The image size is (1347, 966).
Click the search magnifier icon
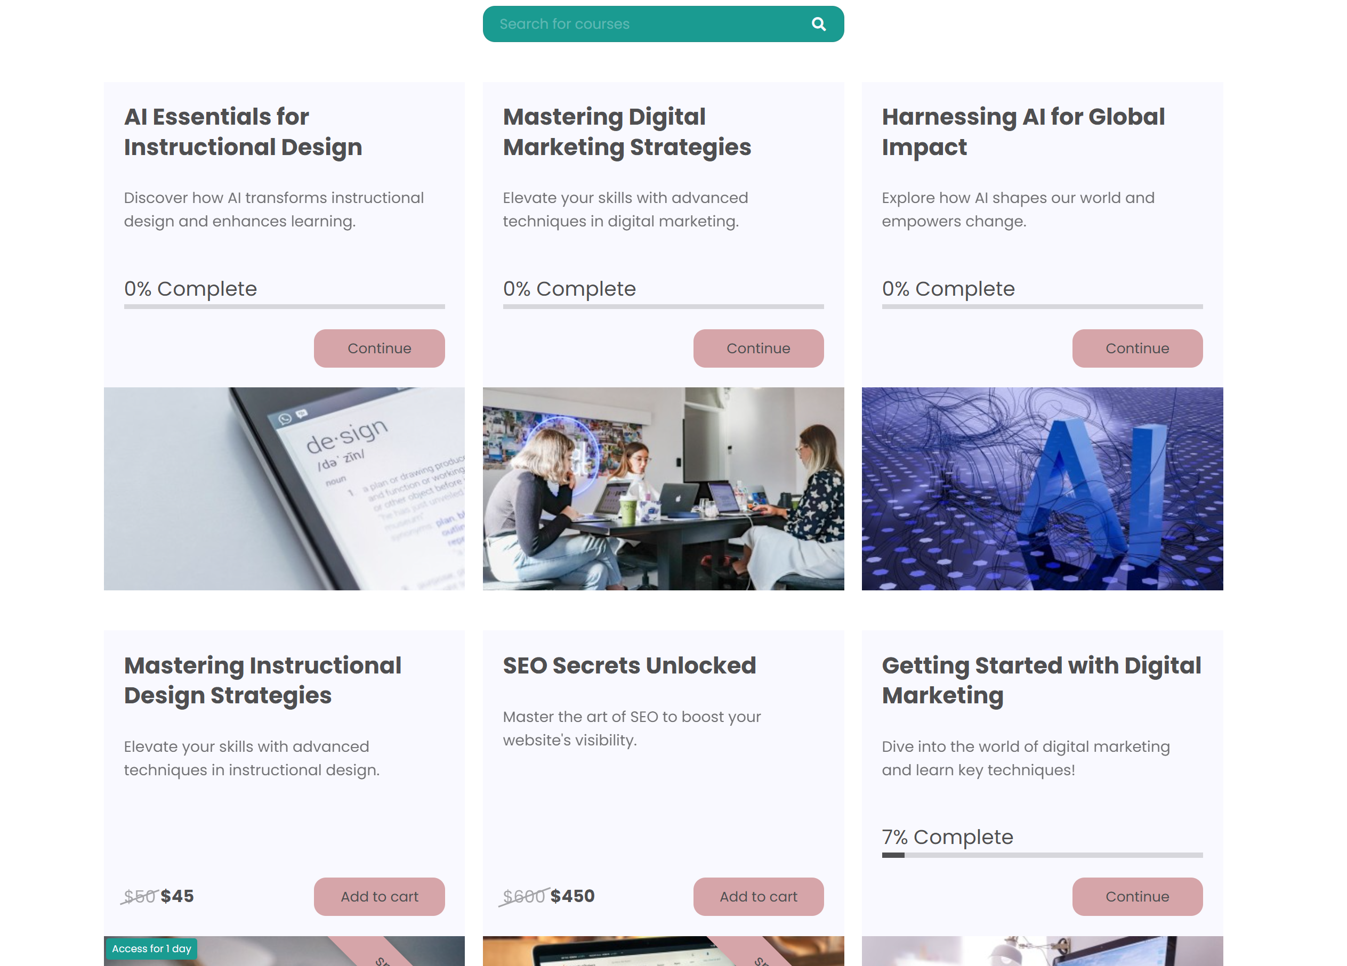[x=818, y=25]
